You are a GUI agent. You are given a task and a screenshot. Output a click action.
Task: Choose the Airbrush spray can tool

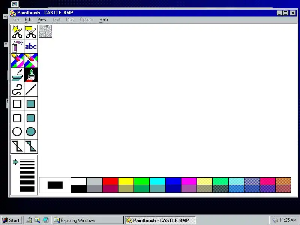(17, 46)
